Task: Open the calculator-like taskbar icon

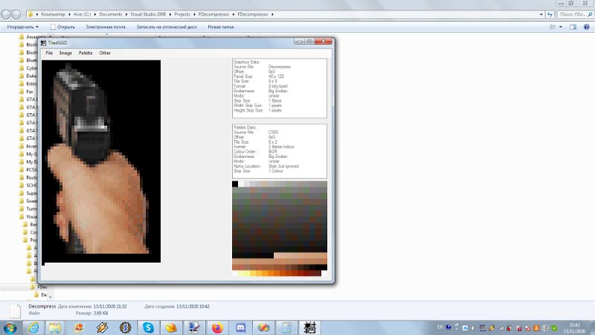Action: click(286, 328)
